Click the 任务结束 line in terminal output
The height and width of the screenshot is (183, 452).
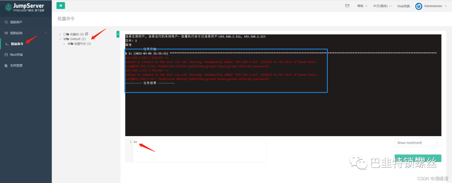click(150, 83)
